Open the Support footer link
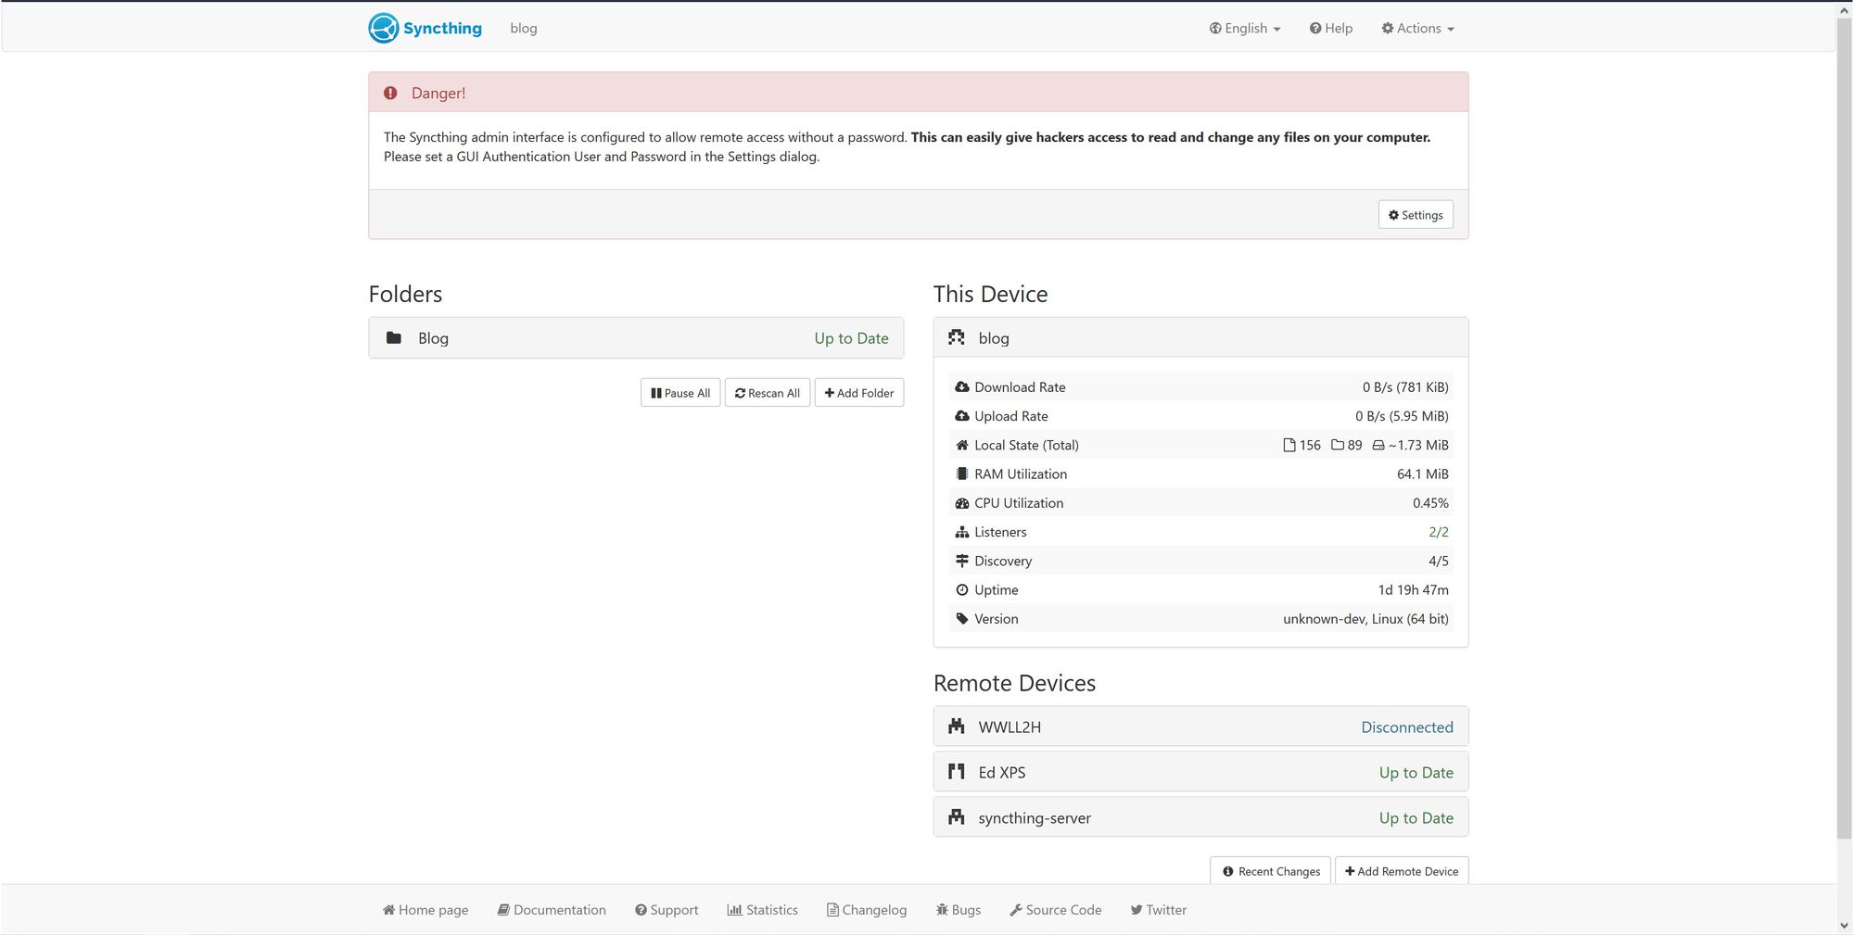The image size is (1854, 935). pyautogui.click(x=667, y=910)
